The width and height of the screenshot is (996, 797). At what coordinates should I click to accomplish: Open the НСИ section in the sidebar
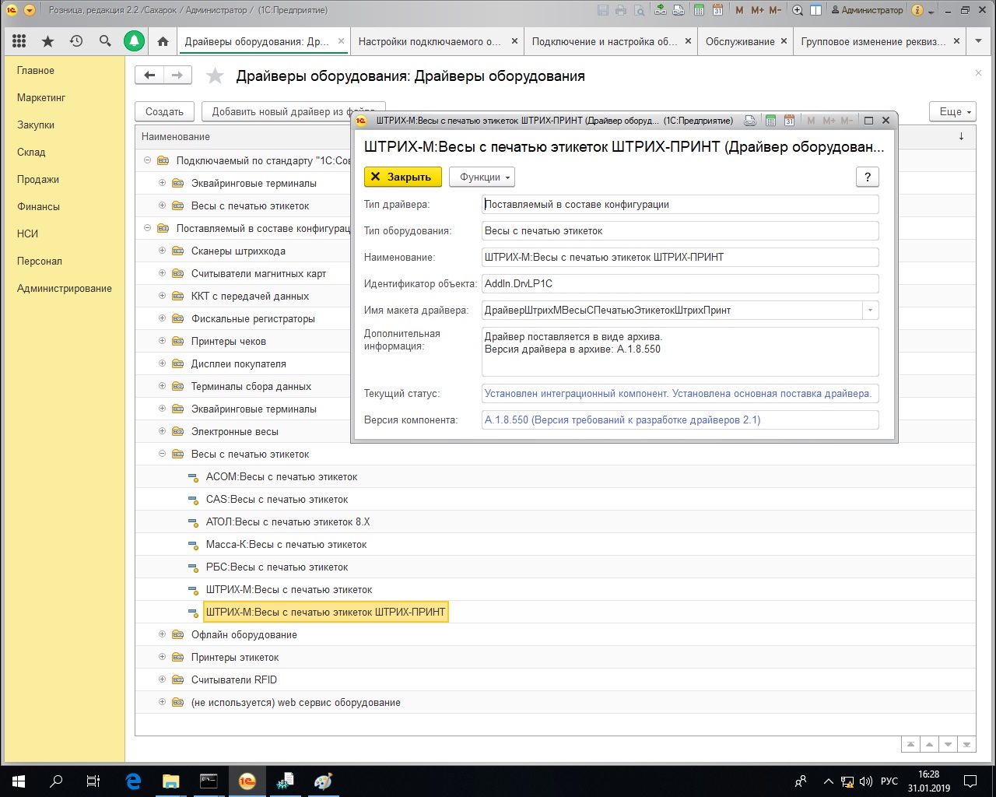(x=27, y=233)
